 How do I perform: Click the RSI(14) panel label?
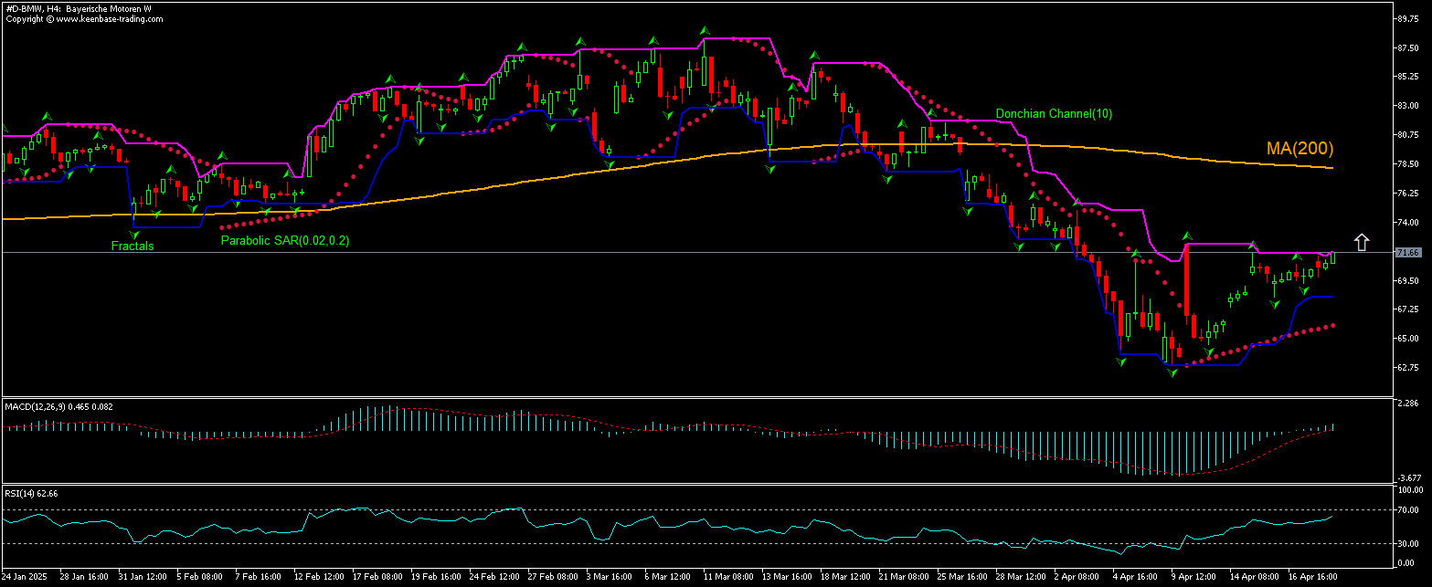click(x=31, y=493)
